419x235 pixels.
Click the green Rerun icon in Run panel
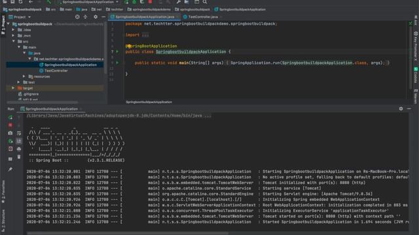(10, 117)
